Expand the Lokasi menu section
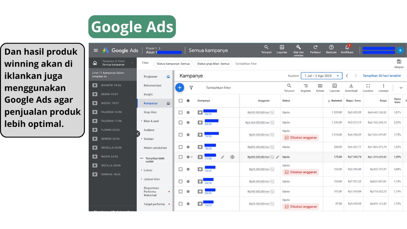 [x=142, y=170]
